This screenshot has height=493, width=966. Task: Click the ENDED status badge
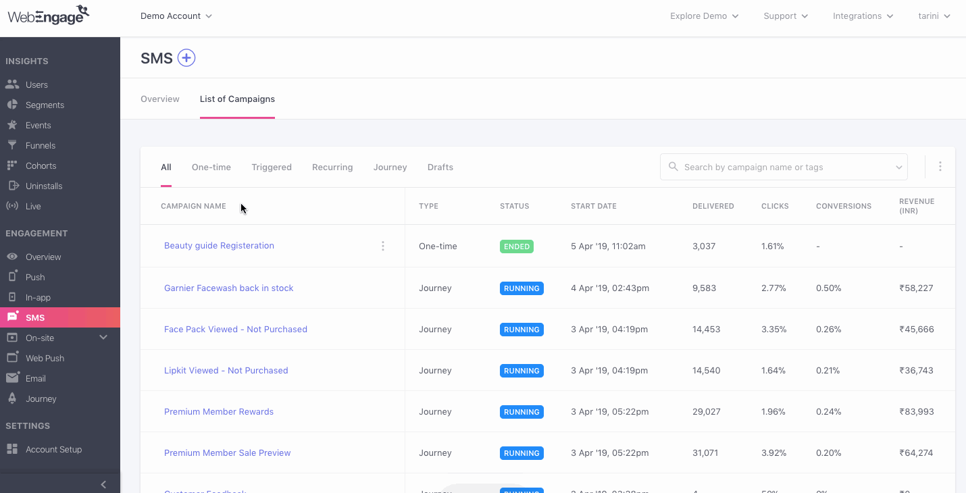click(517, 246)
